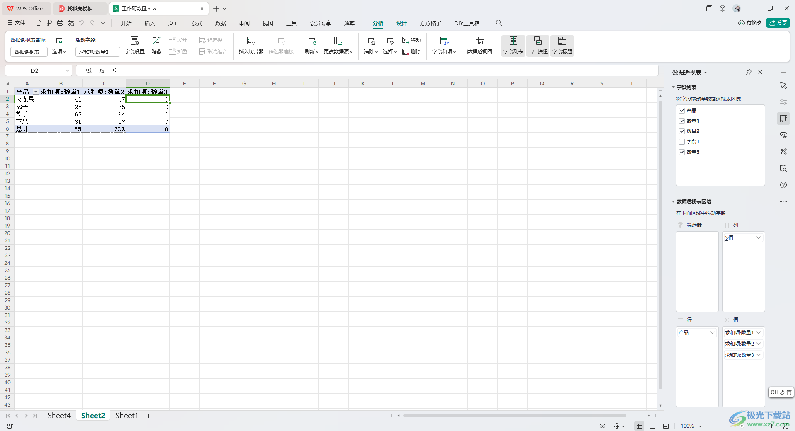Click the 数据透视表名称 input field

point(29,52)
